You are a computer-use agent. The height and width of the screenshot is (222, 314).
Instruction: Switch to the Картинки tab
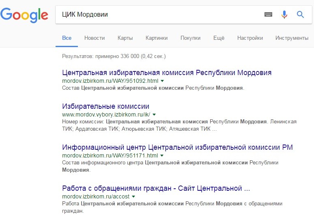point(157,38)
